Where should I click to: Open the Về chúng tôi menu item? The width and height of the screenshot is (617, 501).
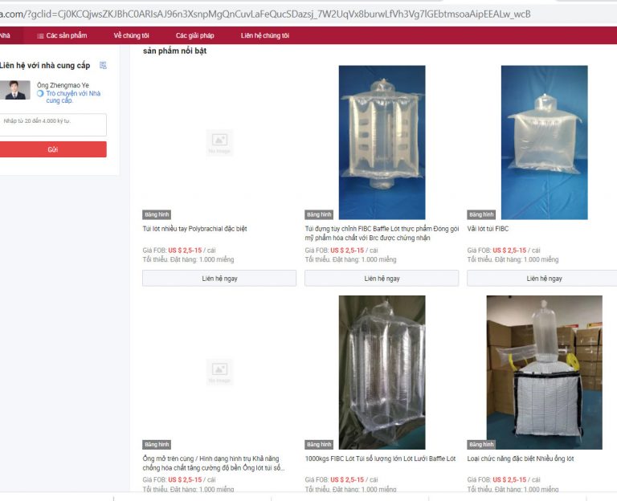point(132,35)
